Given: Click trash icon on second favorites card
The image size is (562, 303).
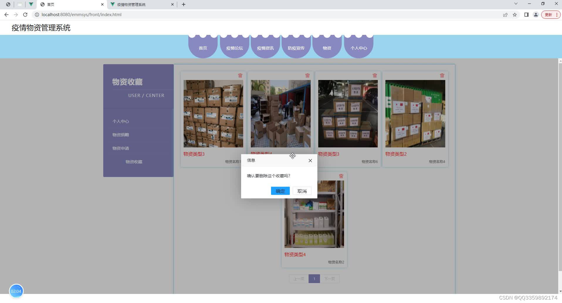Looking at the screenshot, I should click(x=307, y=76).
